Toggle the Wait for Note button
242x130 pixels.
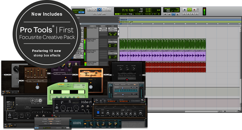click(165, 14)
